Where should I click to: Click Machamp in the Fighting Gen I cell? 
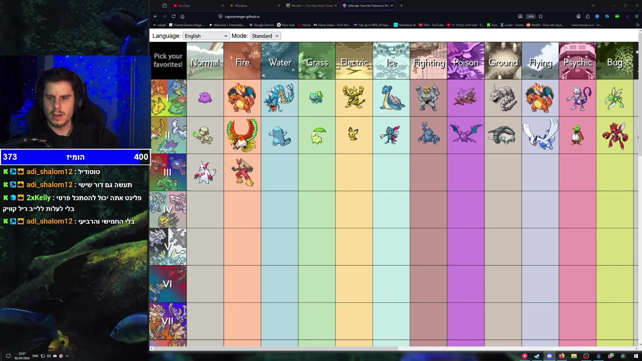pyautogui.click(x=428, y=98)
